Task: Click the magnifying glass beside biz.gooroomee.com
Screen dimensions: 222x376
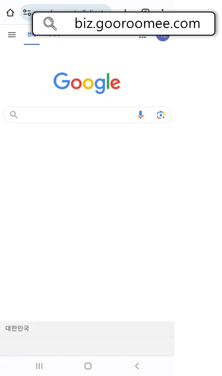Action: pos(50,24)
